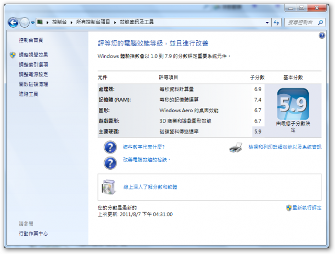Select the 效能資訊及工具 breadcrumb
This screenshot has width=335, height=254.
tap(137, 22)
